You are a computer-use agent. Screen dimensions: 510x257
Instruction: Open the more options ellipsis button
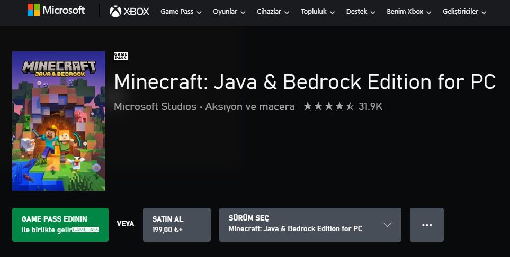426,225
